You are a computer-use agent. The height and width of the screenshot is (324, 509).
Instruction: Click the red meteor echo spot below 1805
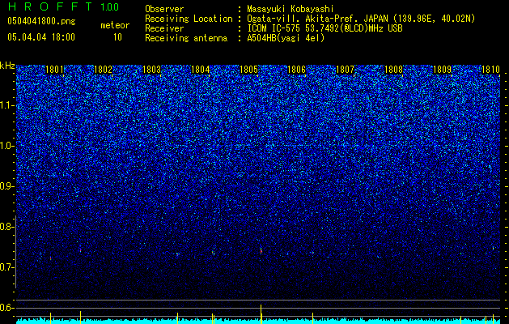261,251
